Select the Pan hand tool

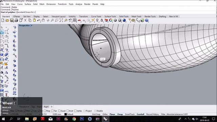pos(43,20)
